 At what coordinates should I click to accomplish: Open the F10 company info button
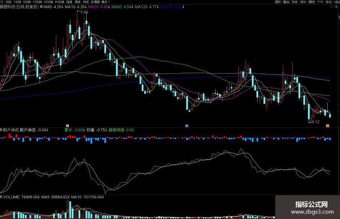pyautogui.click(x=321, y=2)
